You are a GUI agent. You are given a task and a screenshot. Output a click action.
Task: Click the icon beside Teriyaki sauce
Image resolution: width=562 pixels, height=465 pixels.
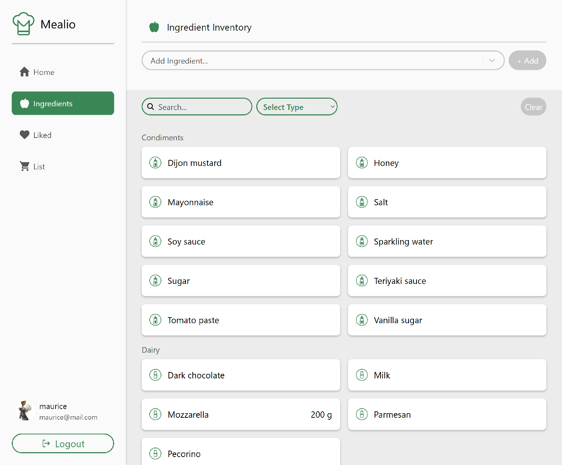[x=362, y=281]
